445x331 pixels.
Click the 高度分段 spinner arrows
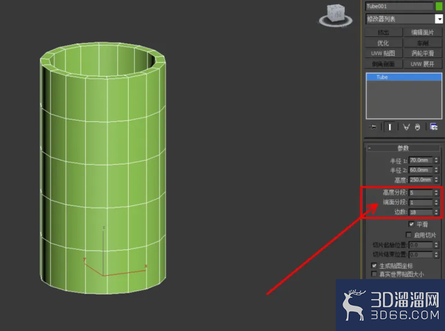436,193
